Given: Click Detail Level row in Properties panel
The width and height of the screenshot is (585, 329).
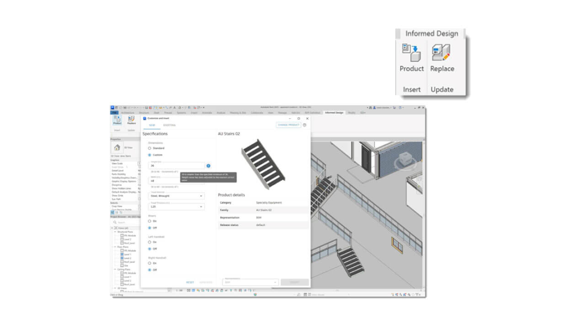Looking at the screenshot, I should pos(125,170).
